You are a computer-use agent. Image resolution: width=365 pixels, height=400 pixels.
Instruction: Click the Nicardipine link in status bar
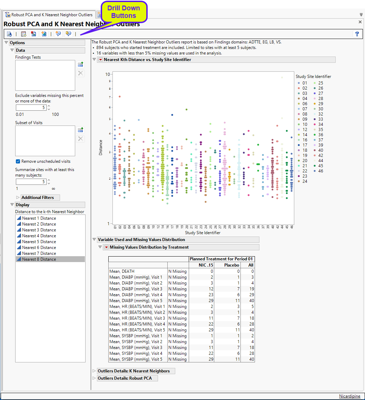350,396
